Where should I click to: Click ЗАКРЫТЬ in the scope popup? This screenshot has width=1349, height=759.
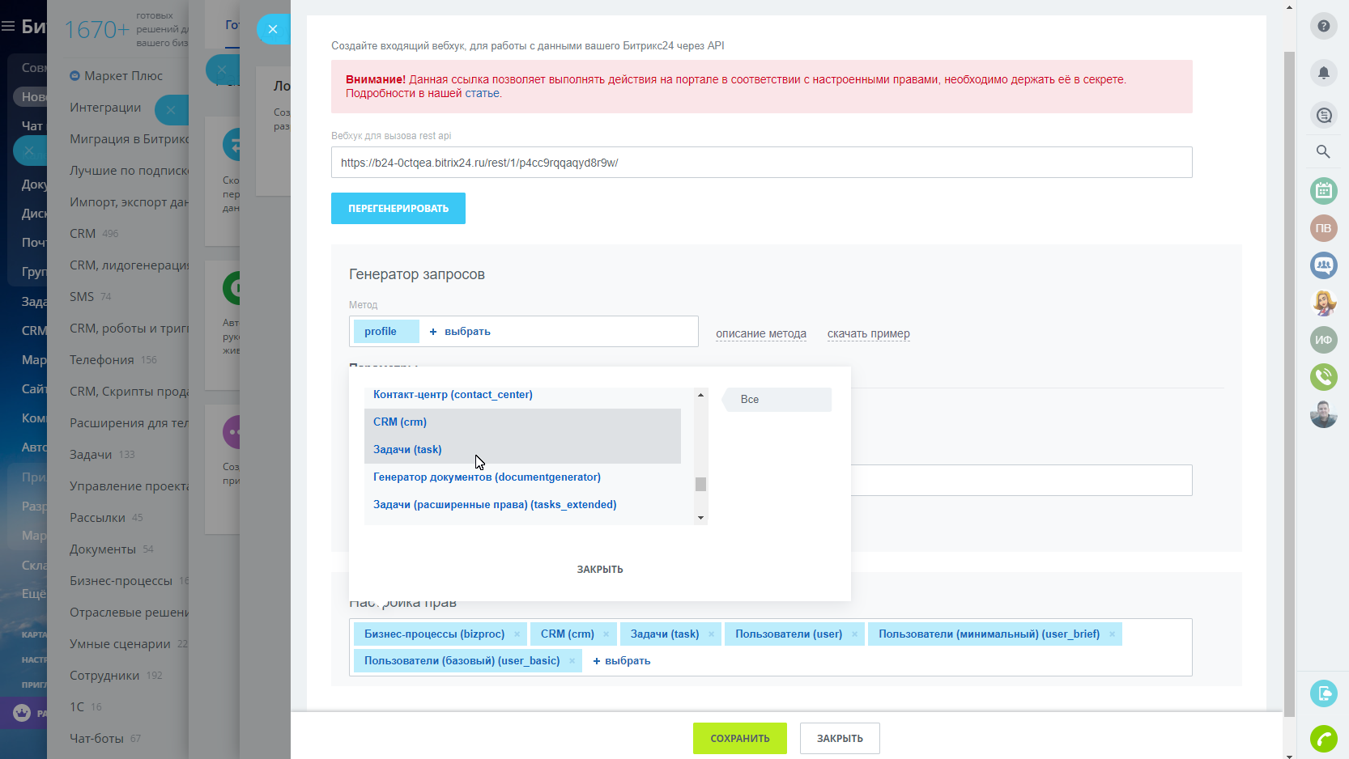click(x=600, y=570)
